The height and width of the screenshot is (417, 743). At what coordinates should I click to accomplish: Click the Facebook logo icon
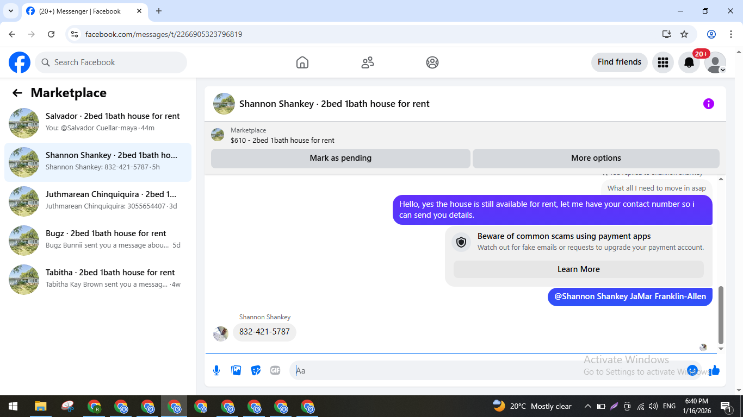point(20,62)
